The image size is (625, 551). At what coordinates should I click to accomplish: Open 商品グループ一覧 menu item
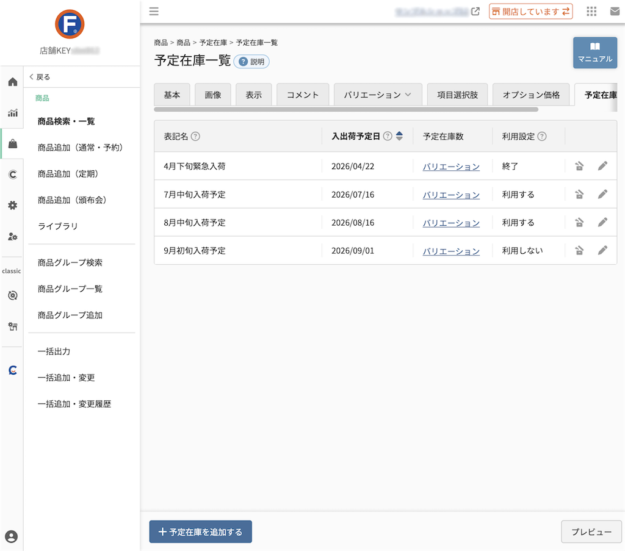point(70,289)
